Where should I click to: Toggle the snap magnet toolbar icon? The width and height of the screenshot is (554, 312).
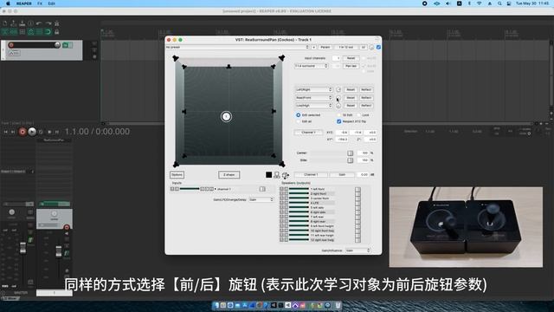click(x=48, y=32)
